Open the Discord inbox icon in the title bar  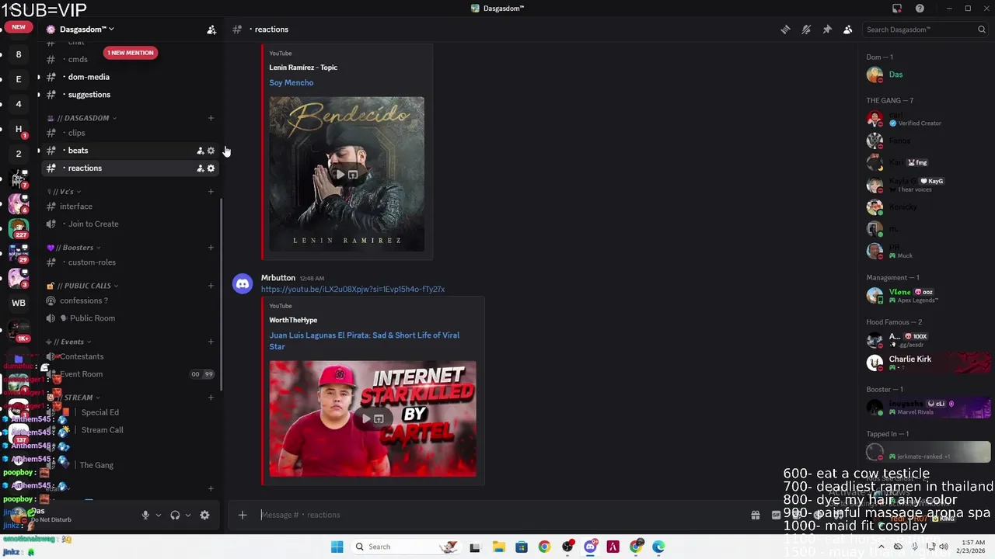click(897, 9)
